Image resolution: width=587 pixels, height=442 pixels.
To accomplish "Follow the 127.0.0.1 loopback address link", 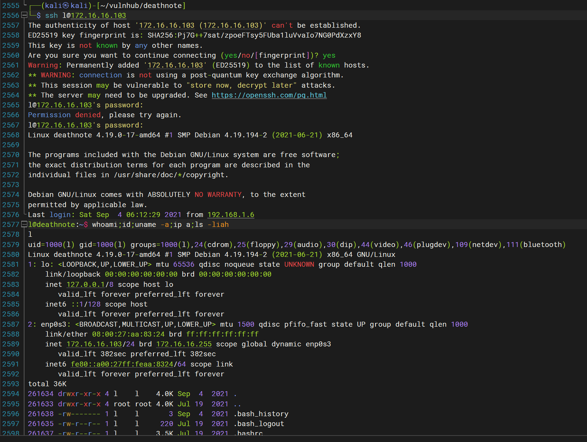I will (85, 285).
